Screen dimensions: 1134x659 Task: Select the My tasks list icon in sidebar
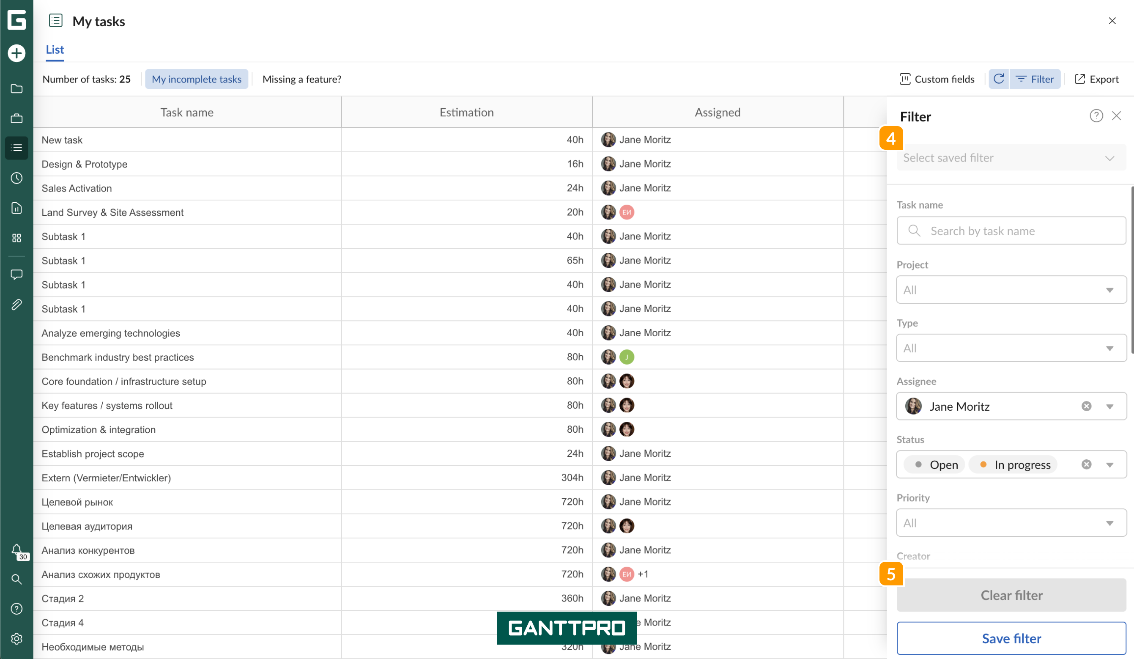click(16, 148)
